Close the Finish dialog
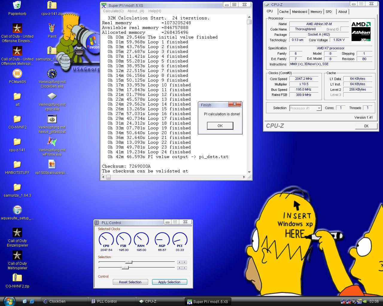Viewport: 383px width, 306px height. pos(235,104)
